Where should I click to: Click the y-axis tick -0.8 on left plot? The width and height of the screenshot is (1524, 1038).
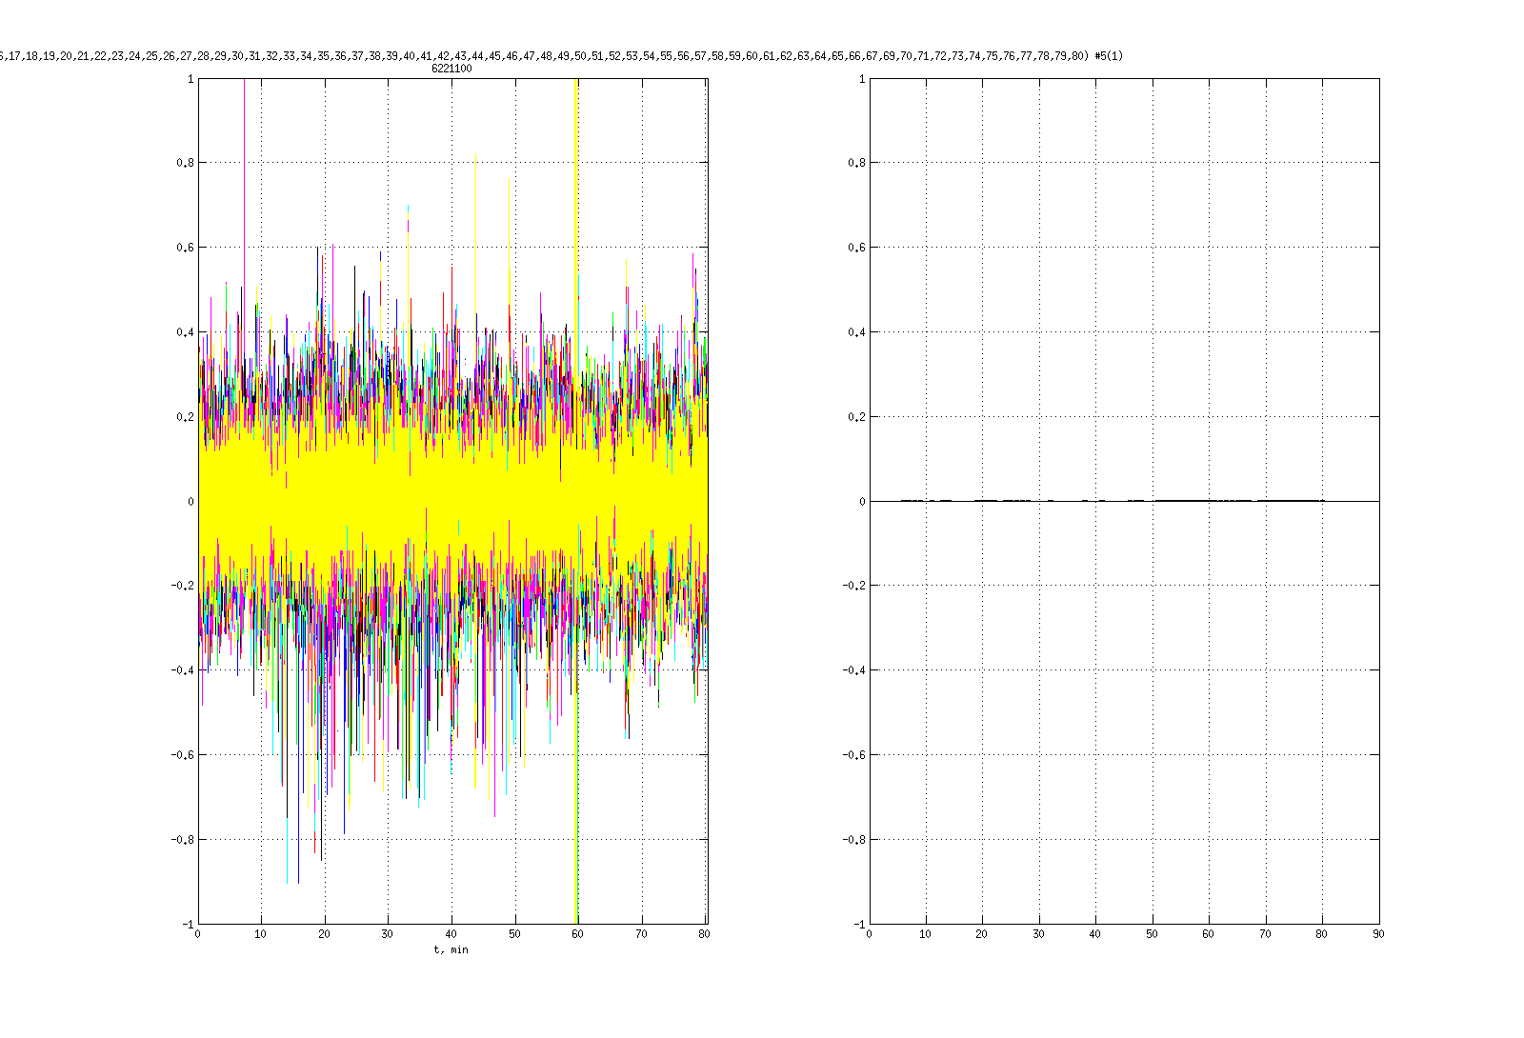183,840
